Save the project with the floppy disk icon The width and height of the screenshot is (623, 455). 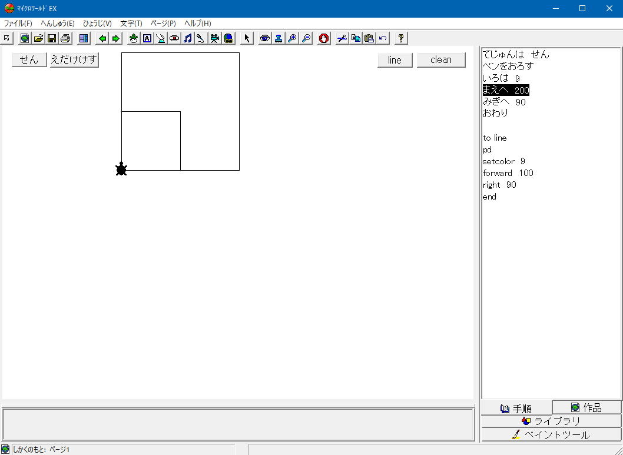(52, 38)
